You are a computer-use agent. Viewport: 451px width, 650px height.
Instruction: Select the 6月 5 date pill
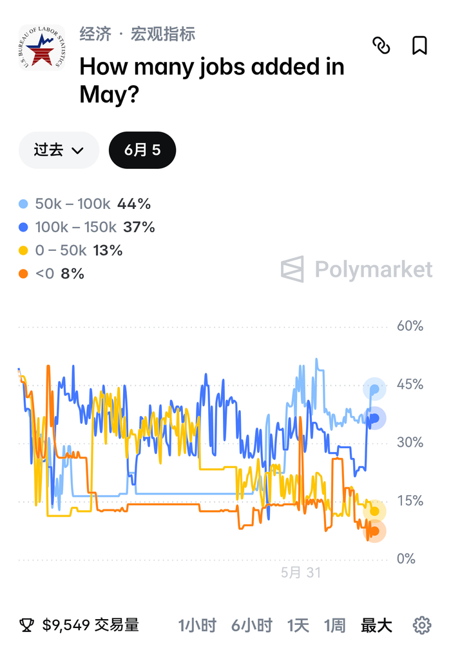[142, 150]
